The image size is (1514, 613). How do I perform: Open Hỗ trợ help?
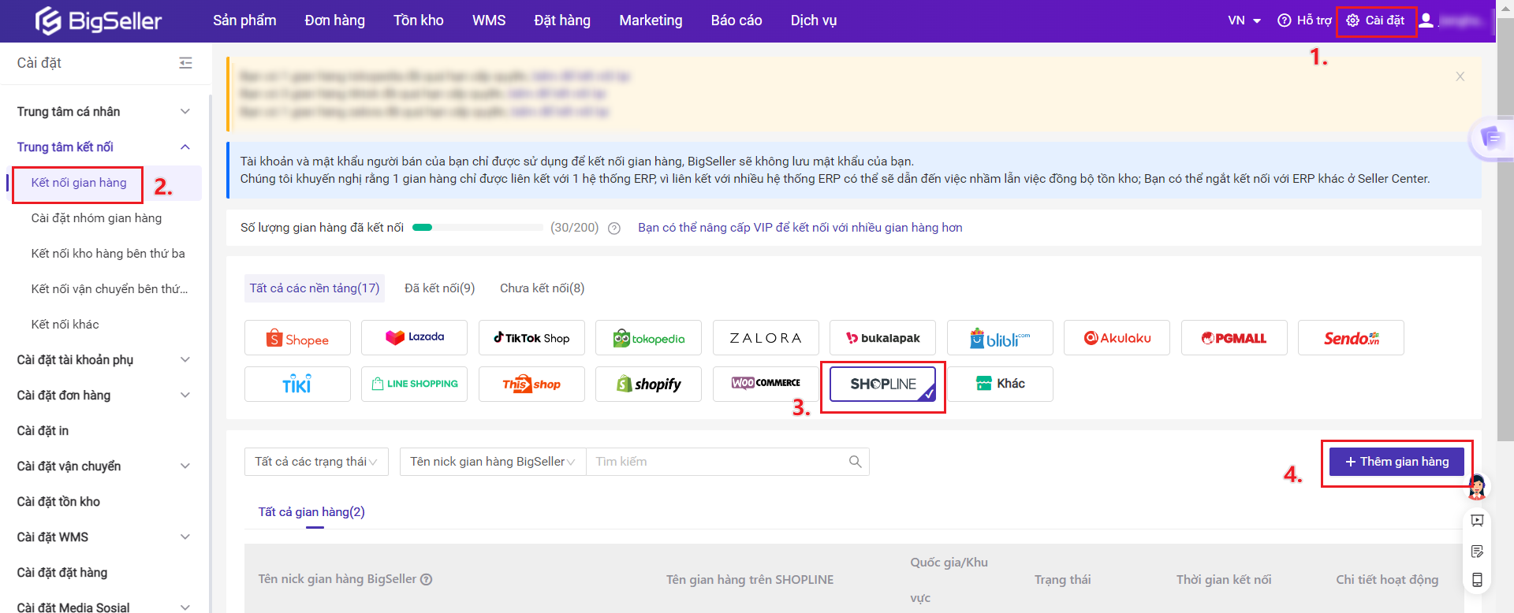point(1304,20)
